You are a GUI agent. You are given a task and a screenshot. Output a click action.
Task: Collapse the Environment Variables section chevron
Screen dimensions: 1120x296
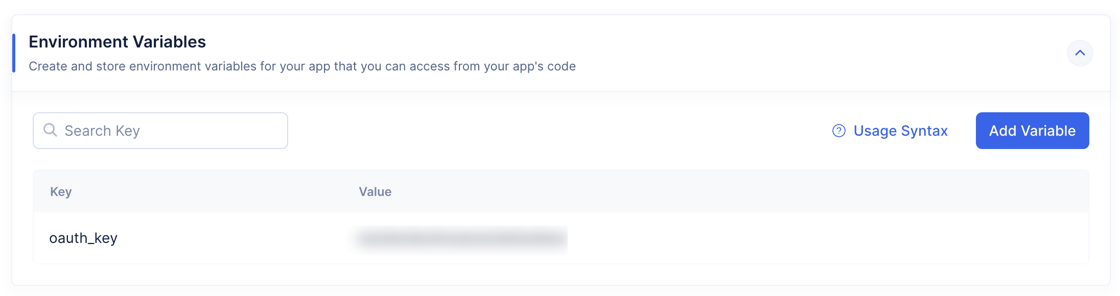coord(1080,53)
